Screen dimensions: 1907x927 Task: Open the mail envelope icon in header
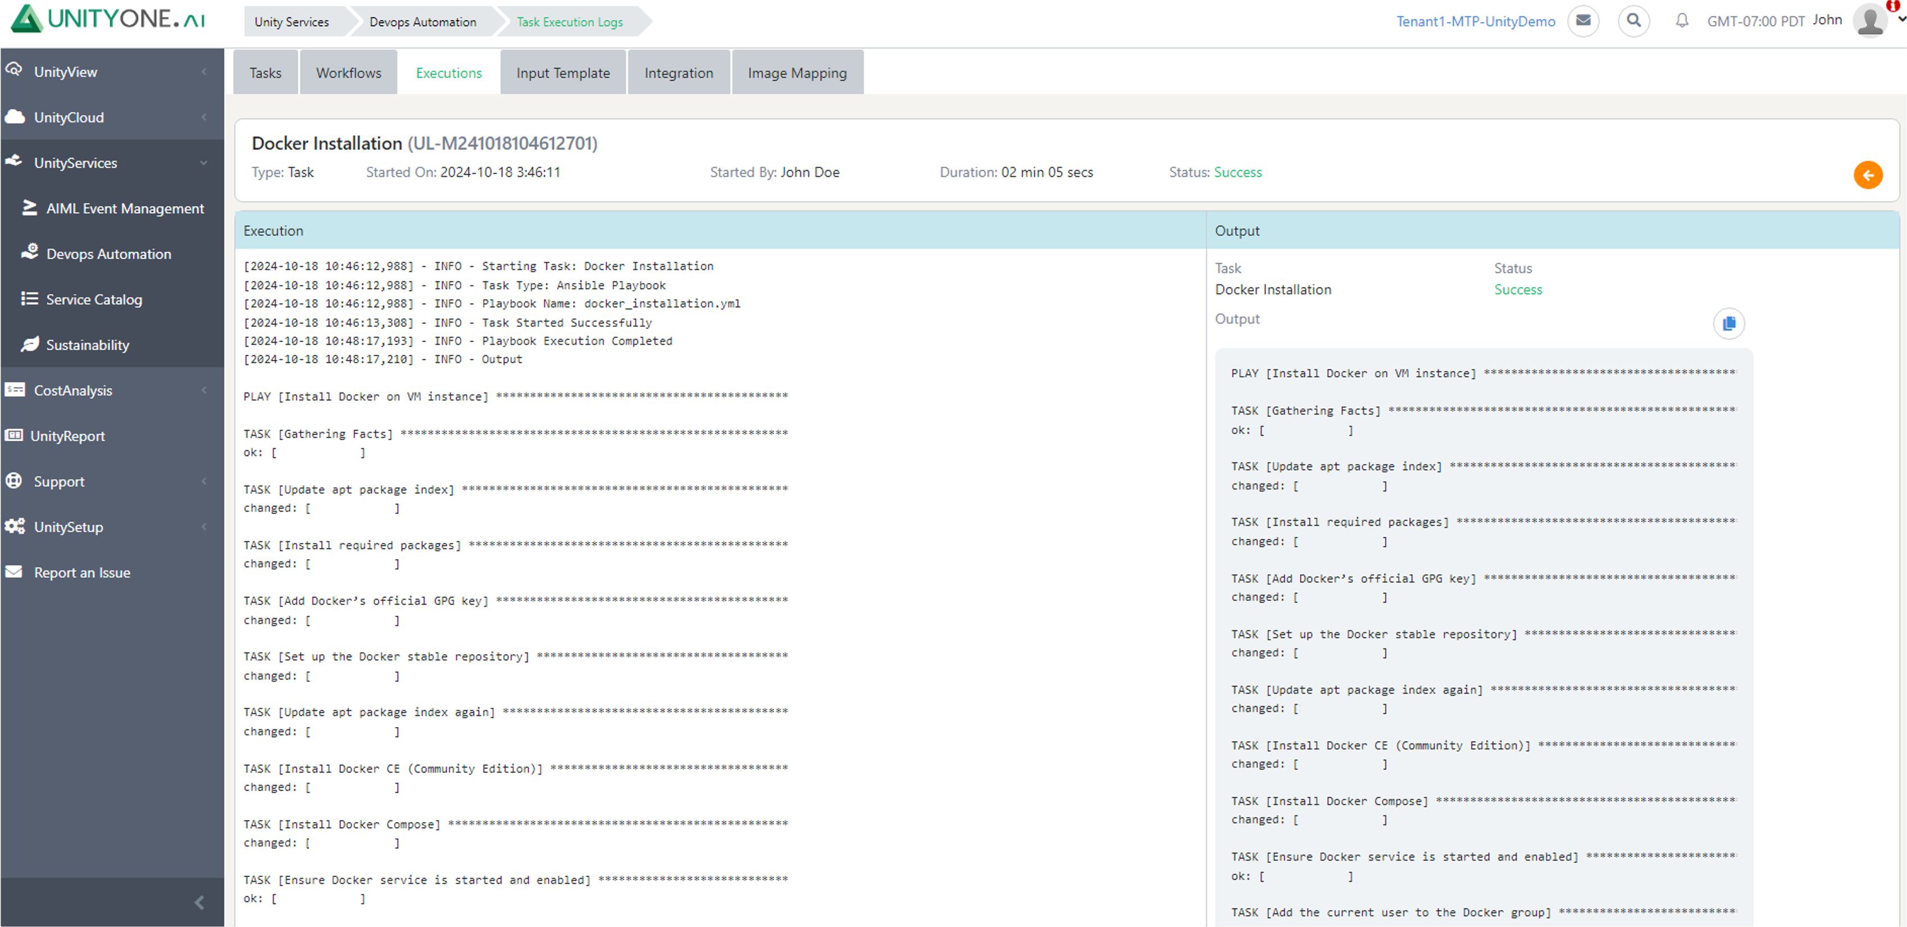[1583, 21]
